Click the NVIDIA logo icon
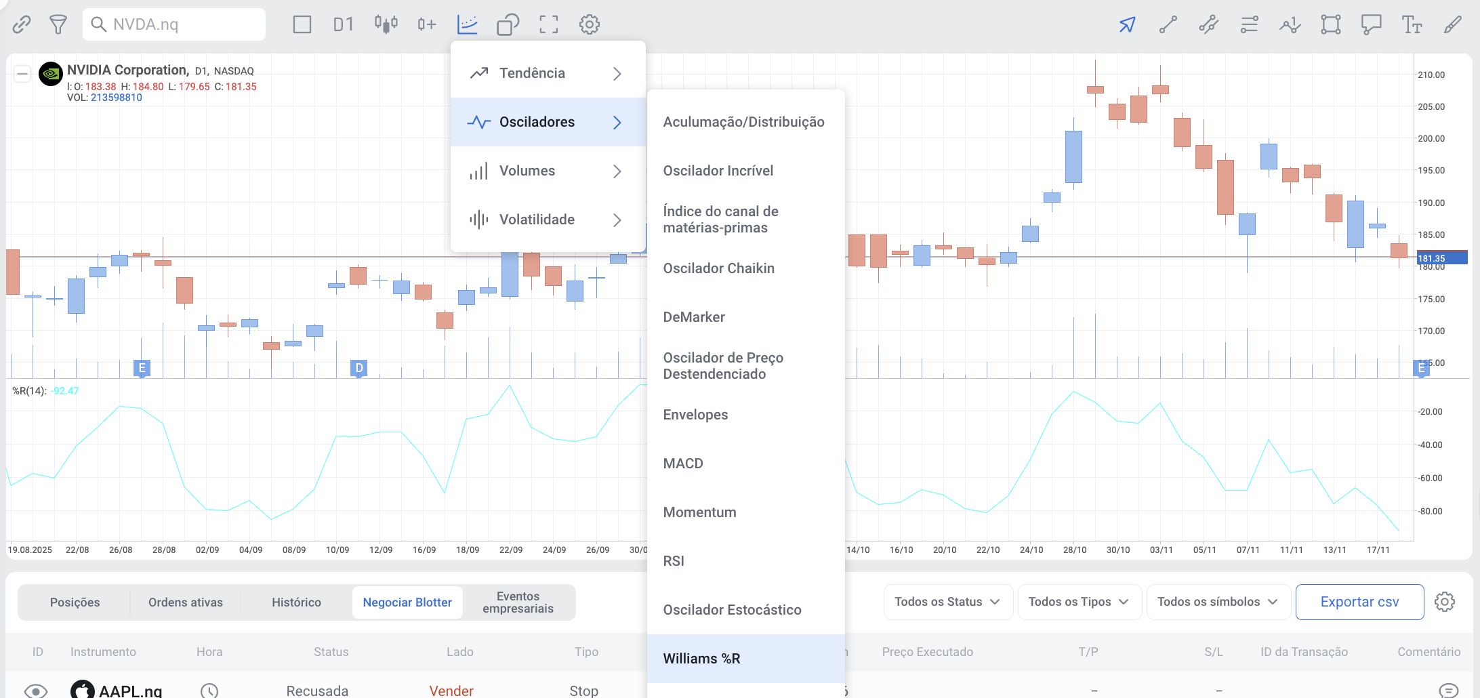This screenshot has height=698, width=1480. tap(51, 74)
